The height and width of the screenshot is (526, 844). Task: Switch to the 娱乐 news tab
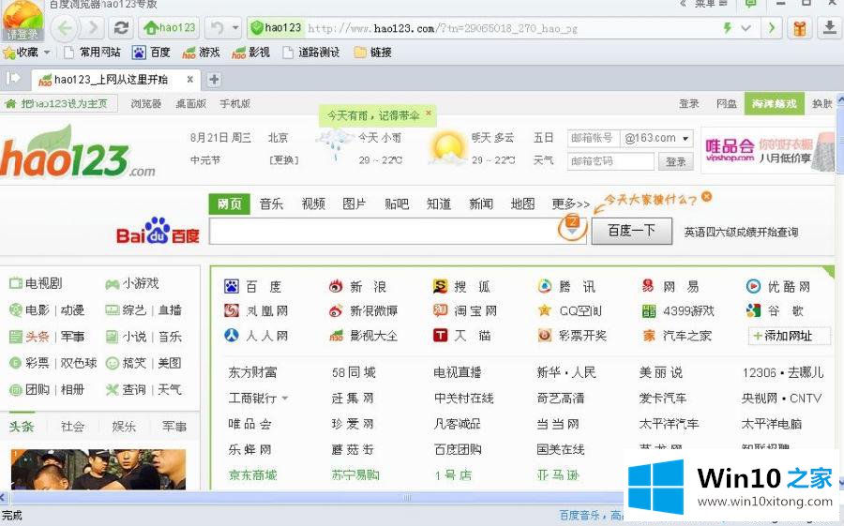coord(124,427)
